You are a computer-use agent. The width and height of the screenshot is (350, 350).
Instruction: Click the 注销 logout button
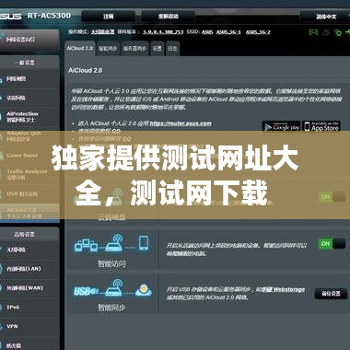(108, 17)
